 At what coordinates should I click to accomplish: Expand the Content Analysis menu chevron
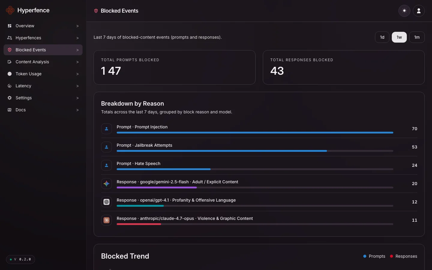[77, 62]
